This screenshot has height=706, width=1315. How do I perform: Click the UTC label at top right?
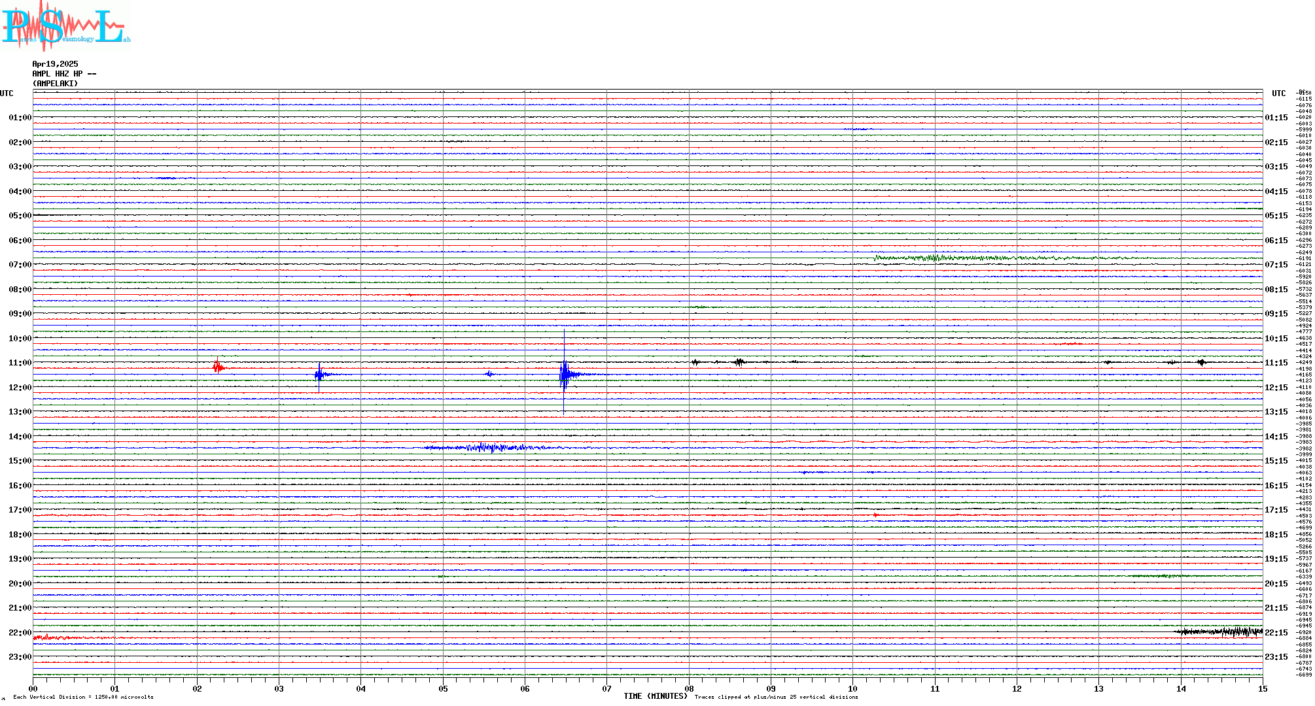pos(1278,93)
